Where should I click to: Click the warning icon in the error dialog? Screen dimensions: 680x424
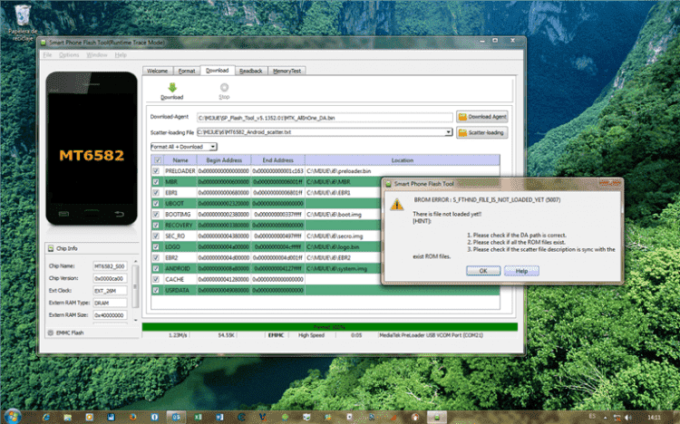pyautogui.click(x=396, y=205)
